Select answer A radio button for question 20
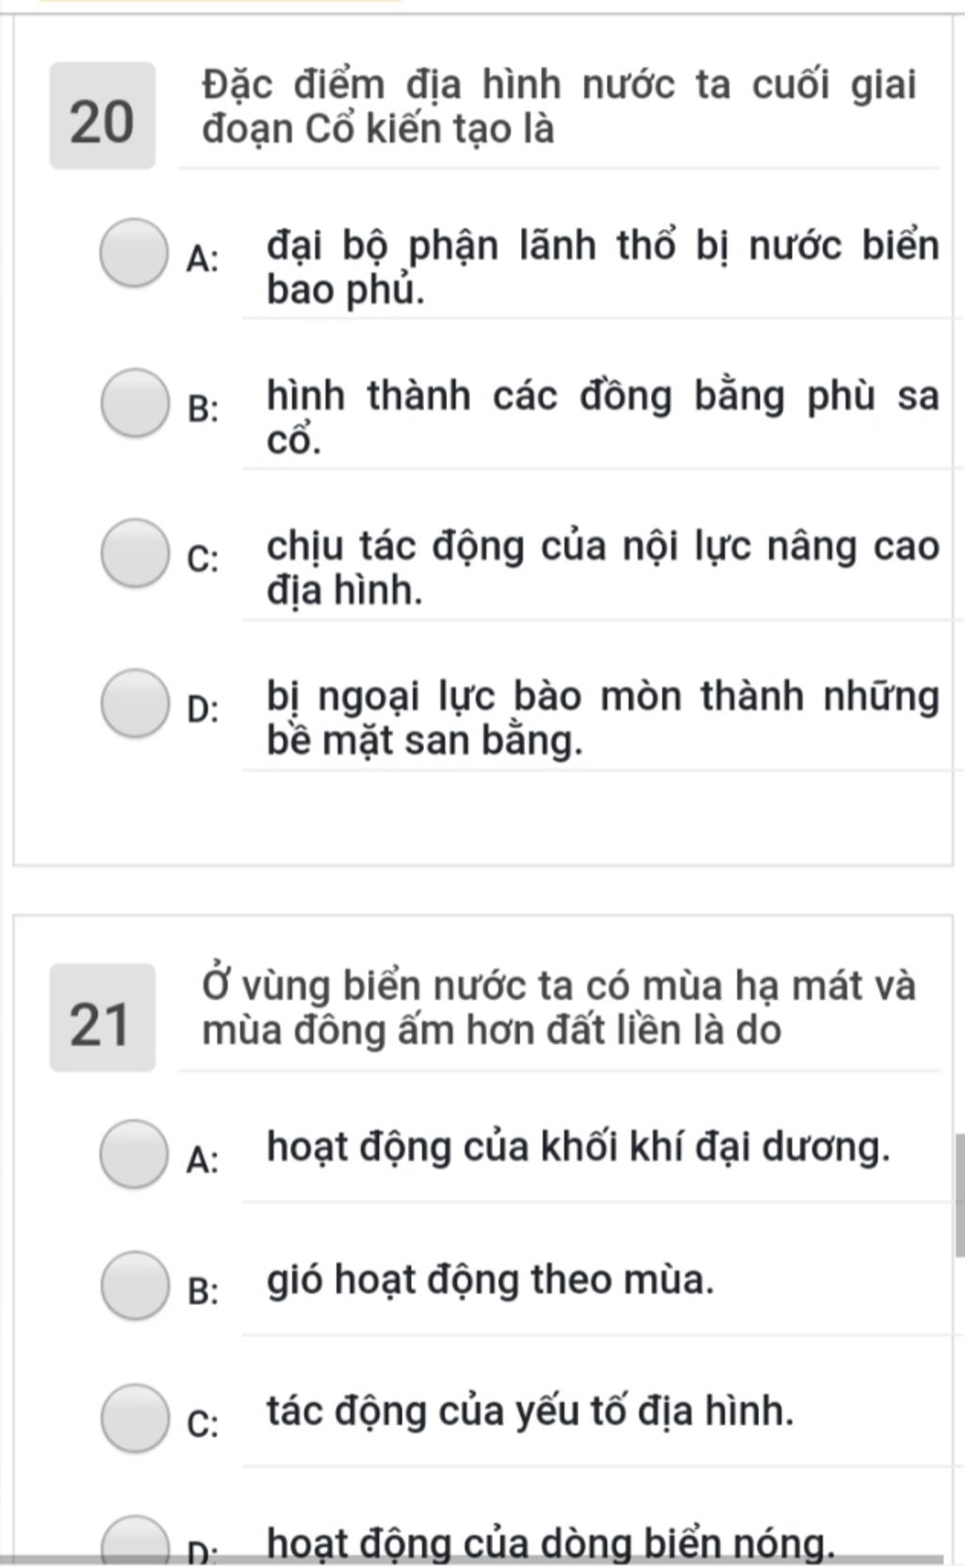Screen dimensions: 965x1566 click(134, 253)
